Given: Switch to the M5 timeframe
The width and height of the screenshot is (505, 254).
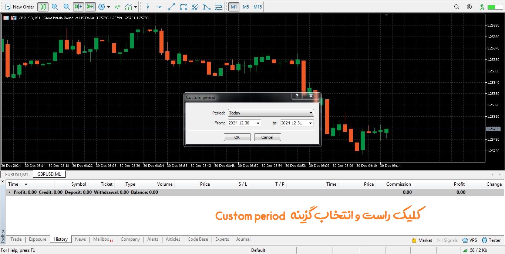Looking at the screenshot, I should pos(246,7).
